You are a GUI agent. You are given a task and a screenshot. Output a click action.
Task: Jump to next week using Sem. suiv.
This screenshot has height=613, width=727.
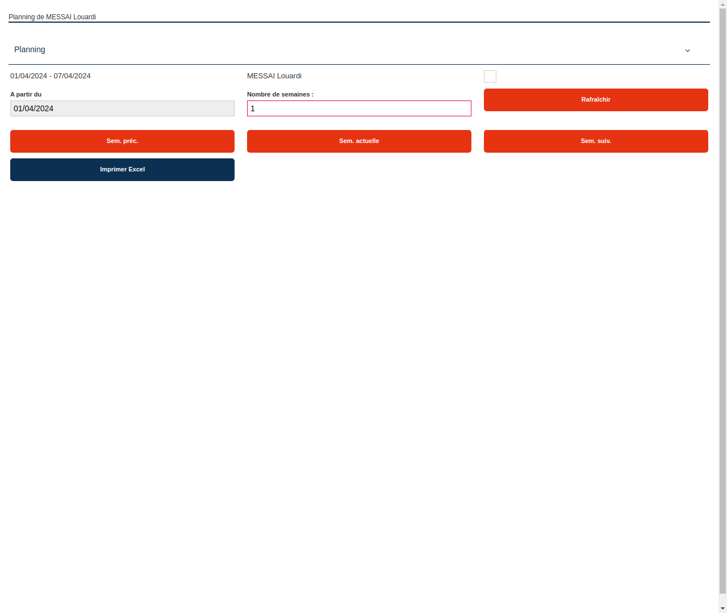596,141
